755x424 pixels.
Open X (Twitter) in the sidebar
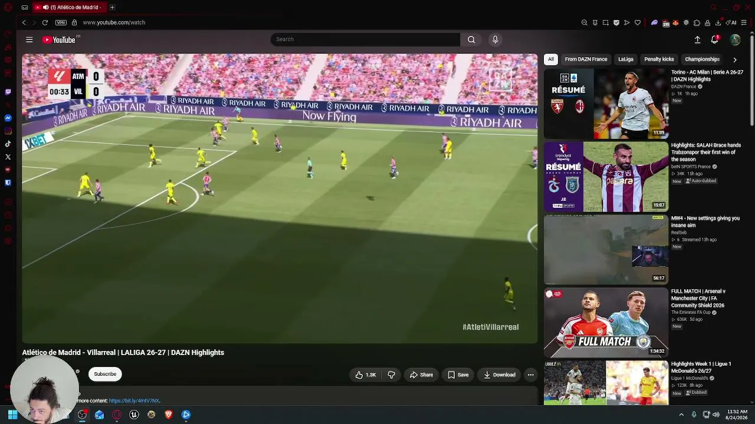point(8,157)
